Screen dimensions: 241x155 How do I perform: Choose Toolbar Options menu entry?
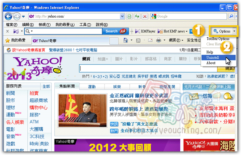(218, 39)
